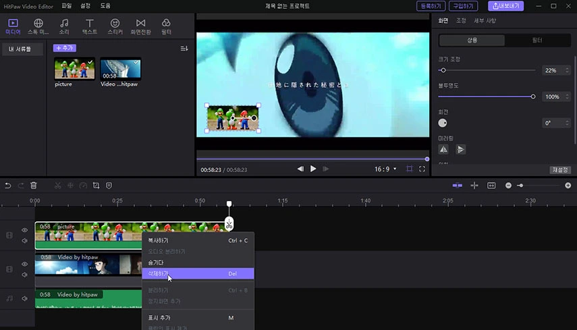Choose 삭제하기 (Delete) from context menu
The height and width of the screenshot is (330, 577).
pos(198,273)
